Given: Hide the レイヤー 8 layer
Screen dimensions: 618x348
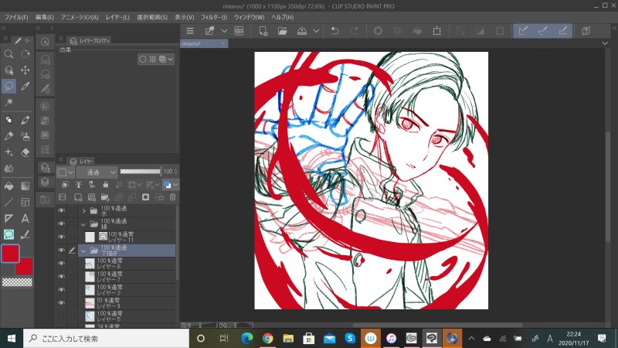Looking at the screenshot, I should [61, 263].
